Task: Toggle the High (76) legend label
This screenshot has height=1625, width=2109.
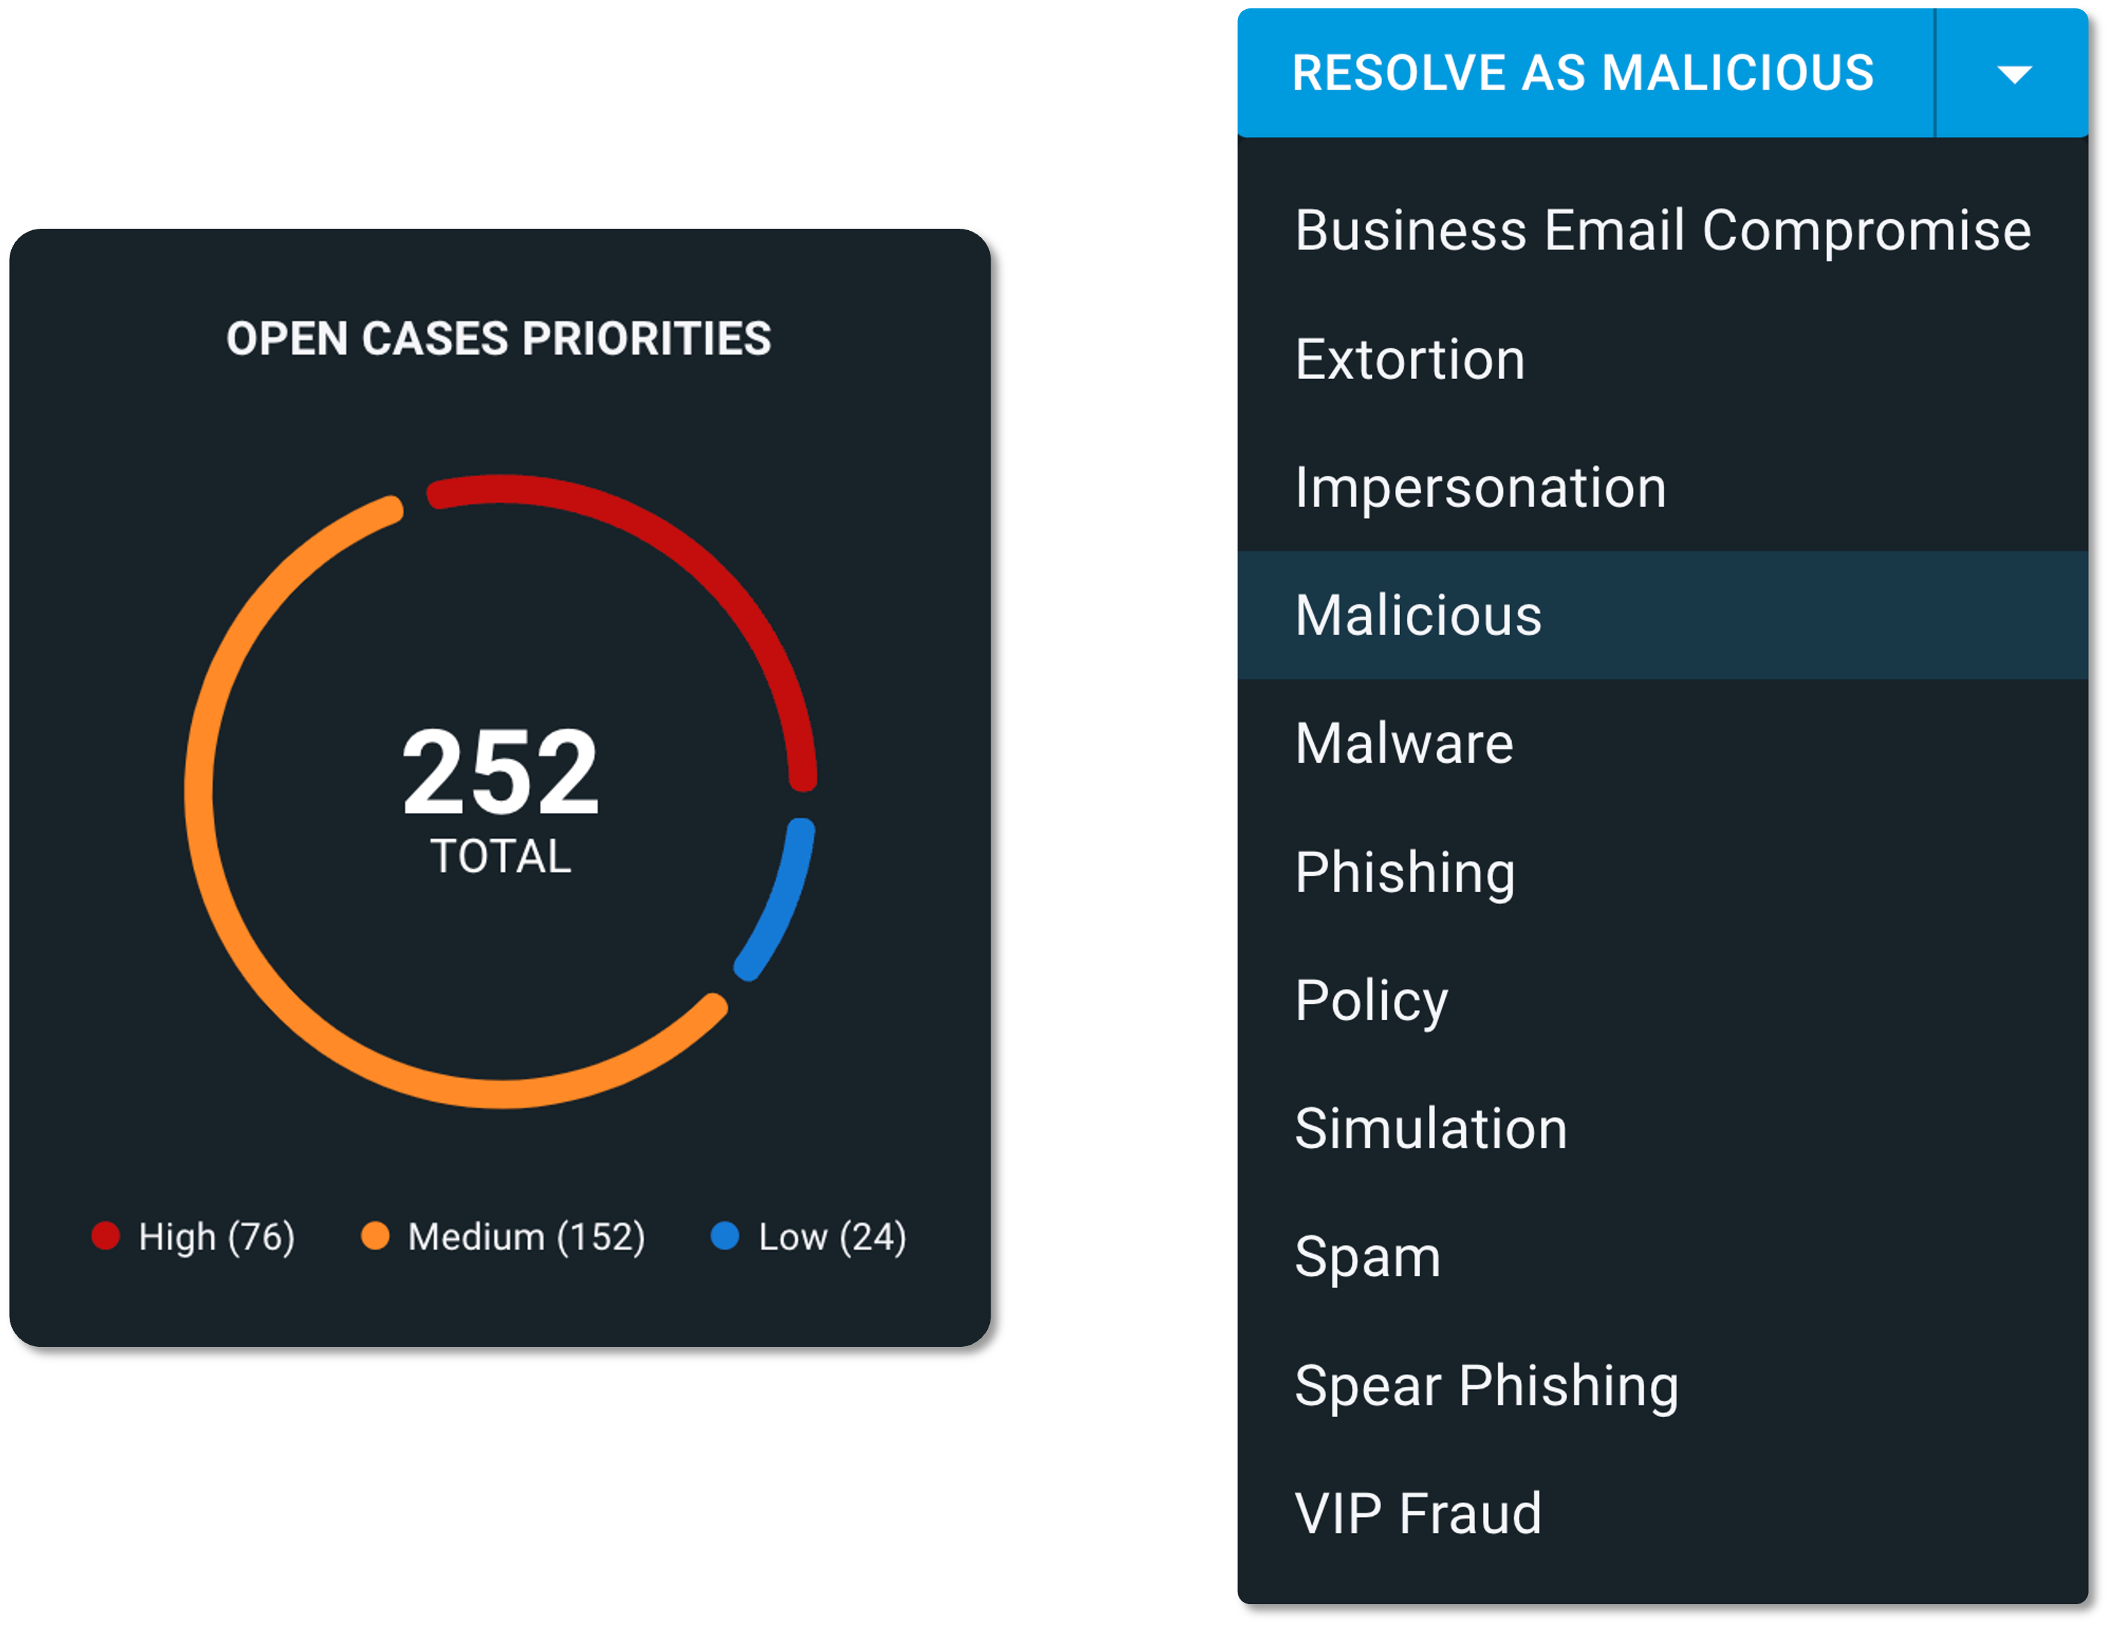Action: [x=216, y=1238]
